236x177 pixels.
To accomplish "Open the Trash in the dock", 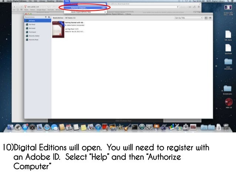I will point(226,127).
